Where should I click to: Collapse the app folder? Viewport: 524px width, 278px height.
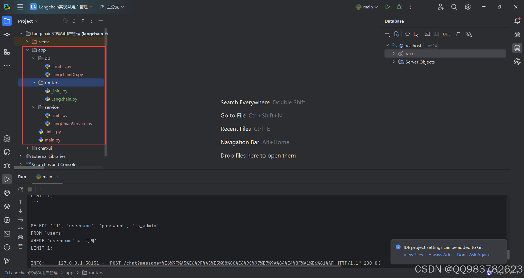(x=27, y=50)
